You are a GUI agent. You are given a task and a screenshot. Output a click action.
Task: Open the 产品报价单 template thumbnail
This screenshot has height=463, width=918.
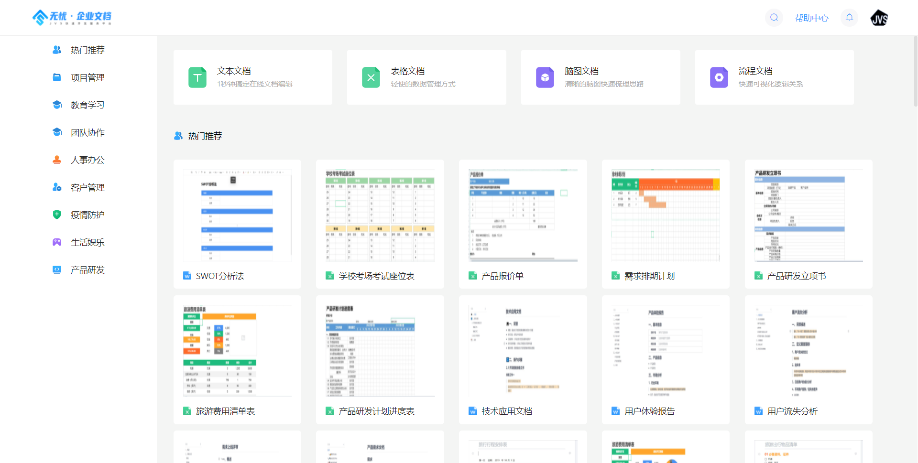point(523,215)
